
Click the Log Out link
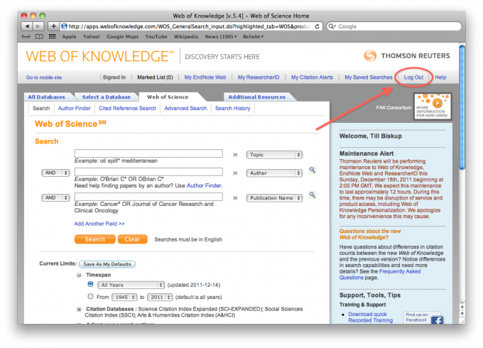(413, 77)
